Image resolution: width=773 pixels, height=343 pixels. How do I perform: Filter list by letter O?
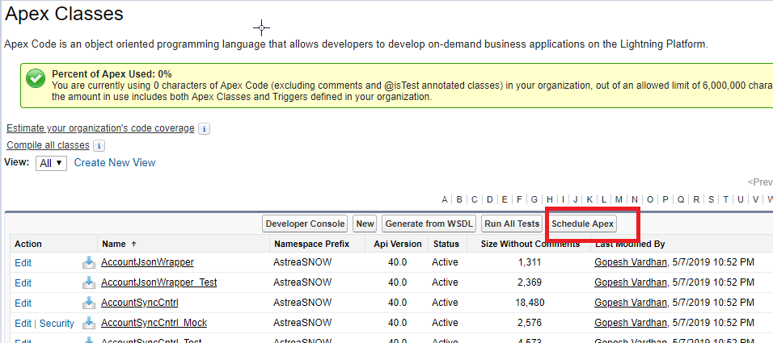click(x=650, y=199)
